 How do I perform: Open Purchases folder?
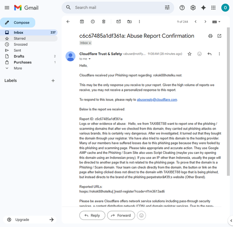tap(29, 62)
